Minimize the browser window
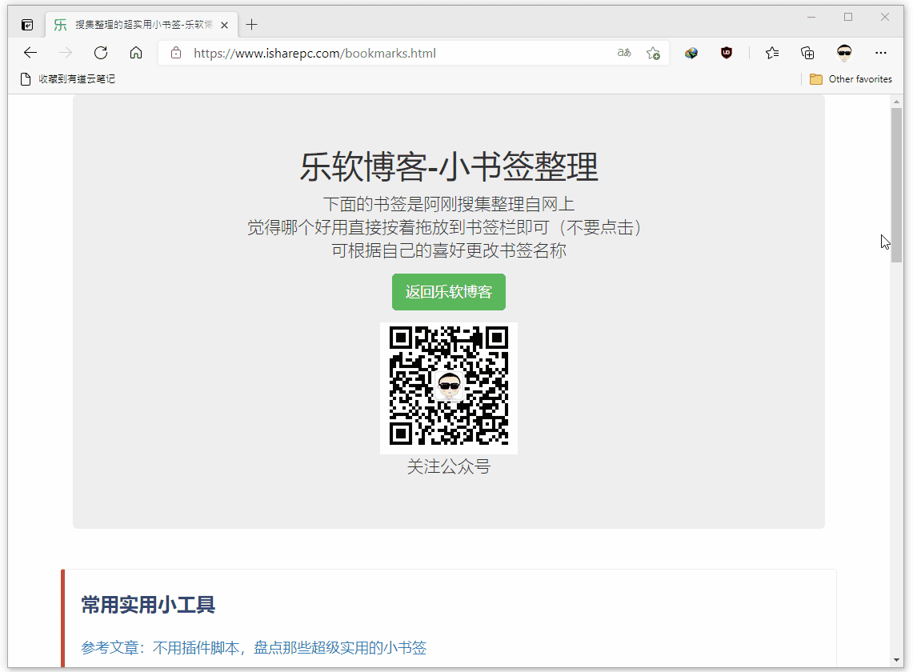 (811, 17)
